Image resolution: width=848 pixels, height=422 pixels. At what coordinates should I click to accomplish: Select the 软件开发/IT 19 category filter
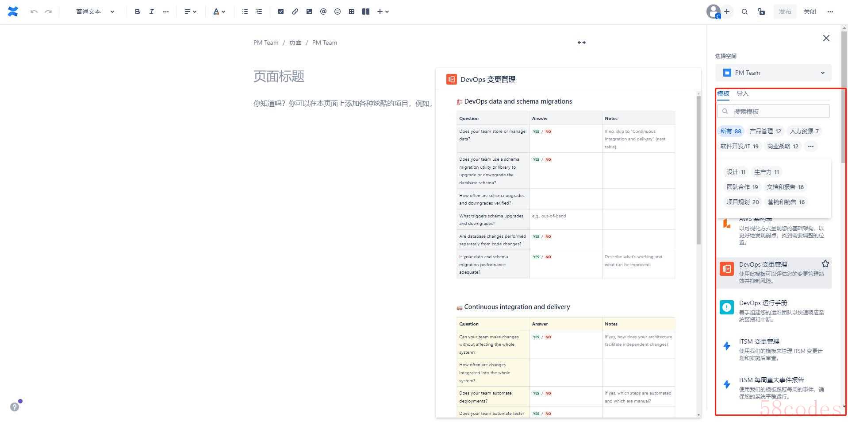[x=739, y=146]
